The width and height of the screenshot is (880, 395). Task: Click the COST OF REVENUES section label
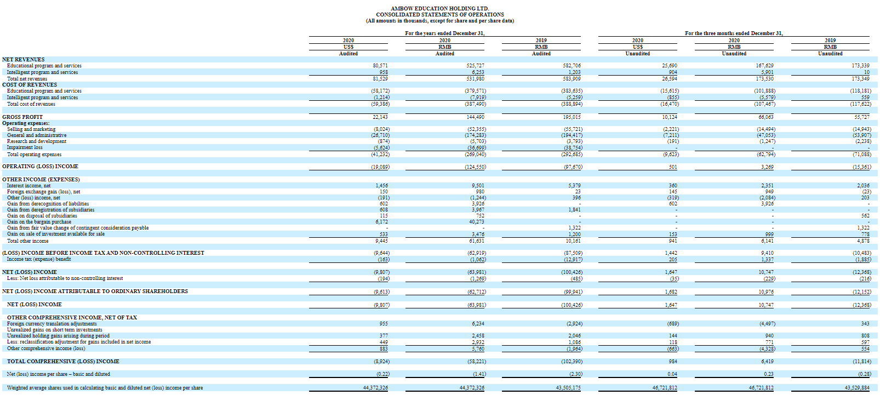coord(30,84)
